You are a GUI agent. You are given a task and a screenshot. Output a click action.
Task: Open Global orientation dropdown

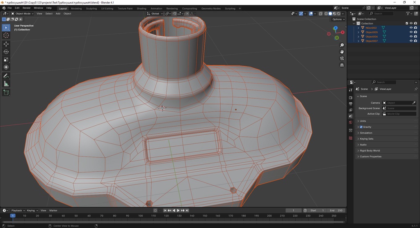tap(155, 14)
